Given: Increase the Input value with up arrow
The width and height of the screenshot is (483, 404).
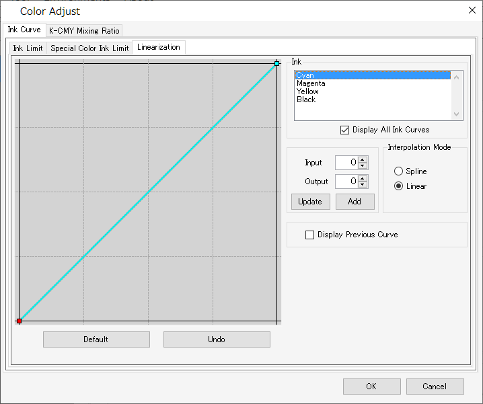Looking at the screenshot, I should point(363,159).
